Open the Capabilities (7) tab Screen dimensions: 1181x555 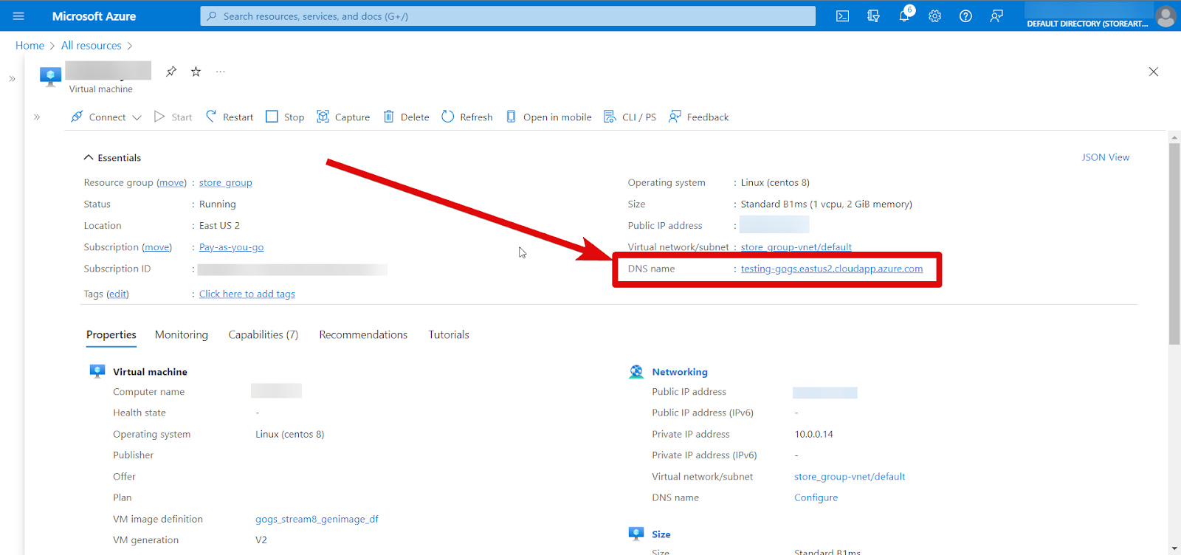tap(264, 334)
